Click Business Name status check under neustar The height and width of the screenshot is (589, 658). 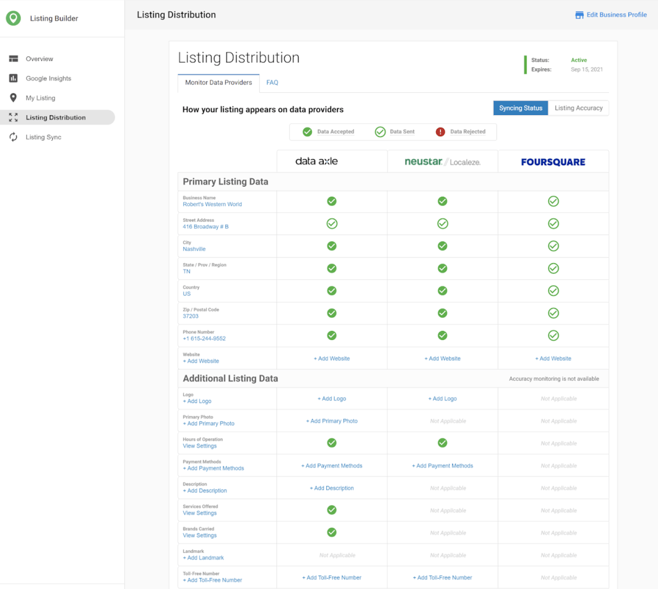(x=443, y=201)
